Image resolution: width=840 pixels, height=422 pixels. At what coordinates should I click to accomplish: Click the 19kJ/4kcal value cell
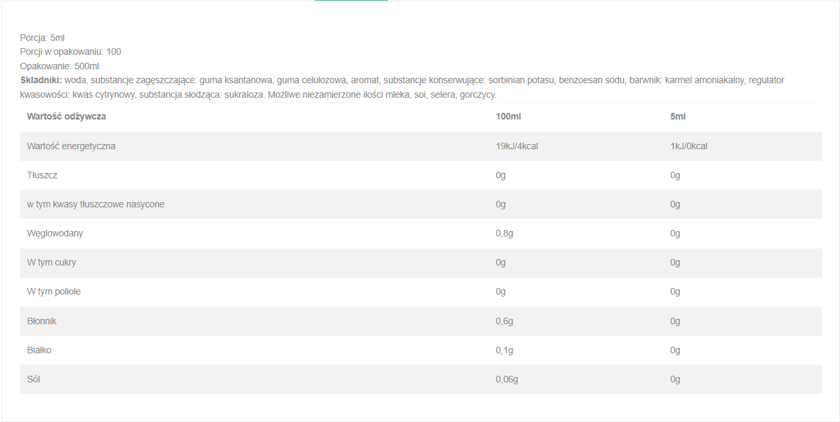(x=517, y=146)
